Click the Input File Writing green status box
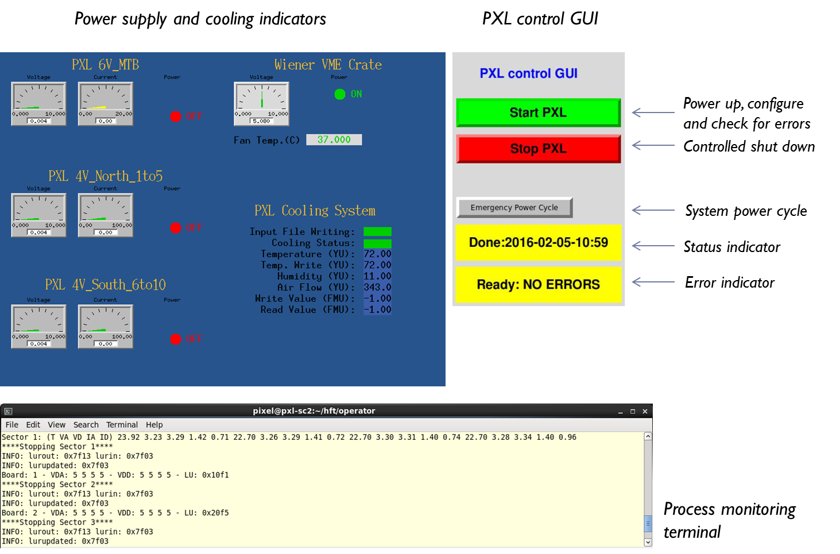The width and height of the screenshot is (840, 554). [x=378, y=232]
